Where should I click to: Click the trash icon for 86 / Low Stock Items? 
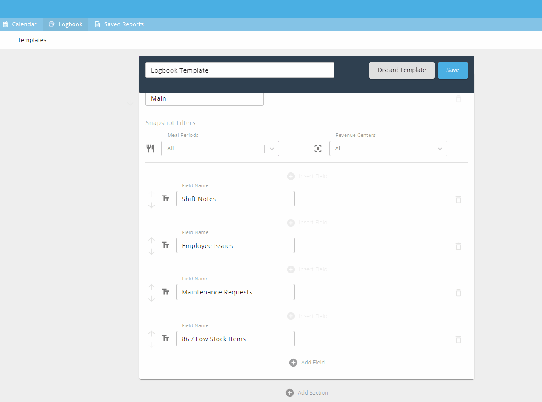click(x=458, y=339)
